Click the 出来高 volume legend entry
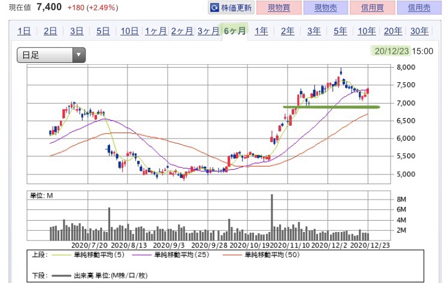The image size is (448, 283). [x=99, y=276]
